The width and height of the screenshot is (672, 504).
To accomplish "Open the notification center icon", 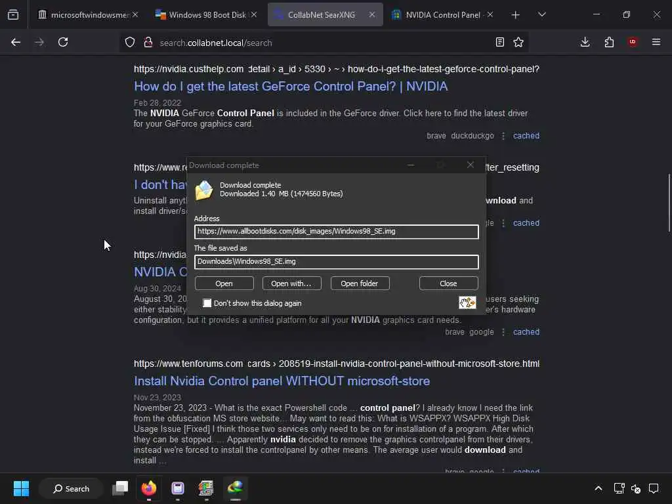I will pyautogui.click(x=654, y=488).
